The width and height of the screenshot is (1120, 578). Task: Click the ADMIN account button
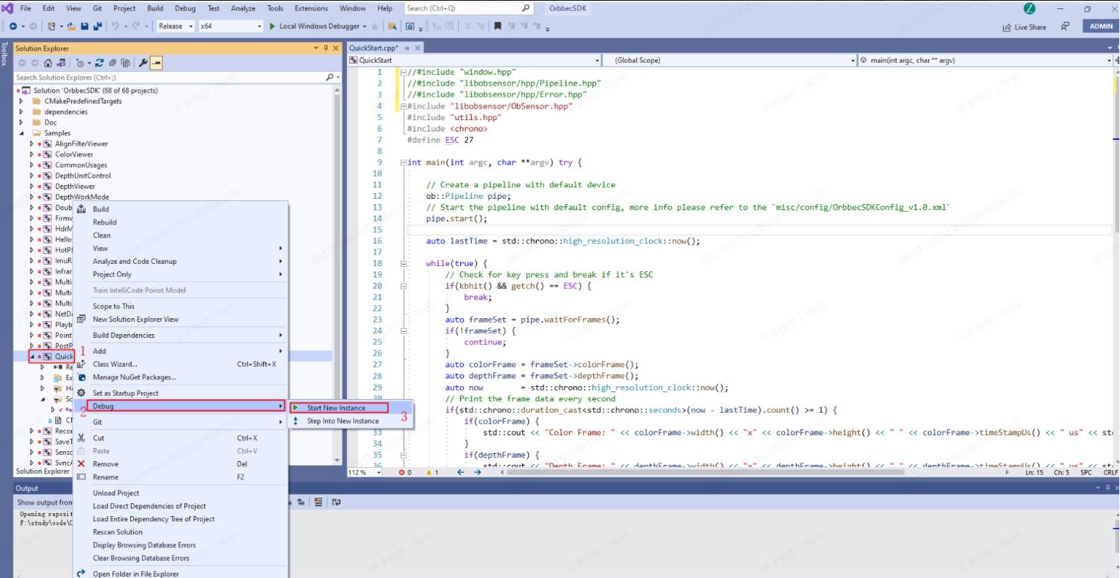click(x=1101, y=26)
